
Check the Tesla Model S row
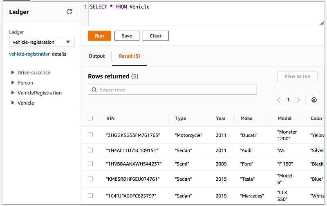coord(90,179)
